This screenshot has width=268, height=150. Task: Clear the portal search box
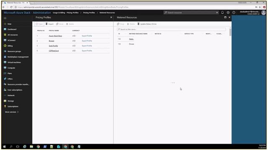[217, 12]
